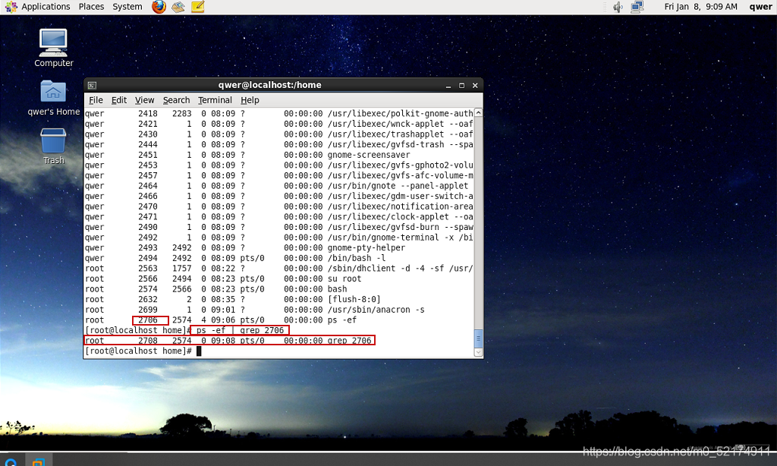Click the gvfsd-burn process line
Image resolution: width=777 pixels, height=466 pixels.
pos(279,228)
